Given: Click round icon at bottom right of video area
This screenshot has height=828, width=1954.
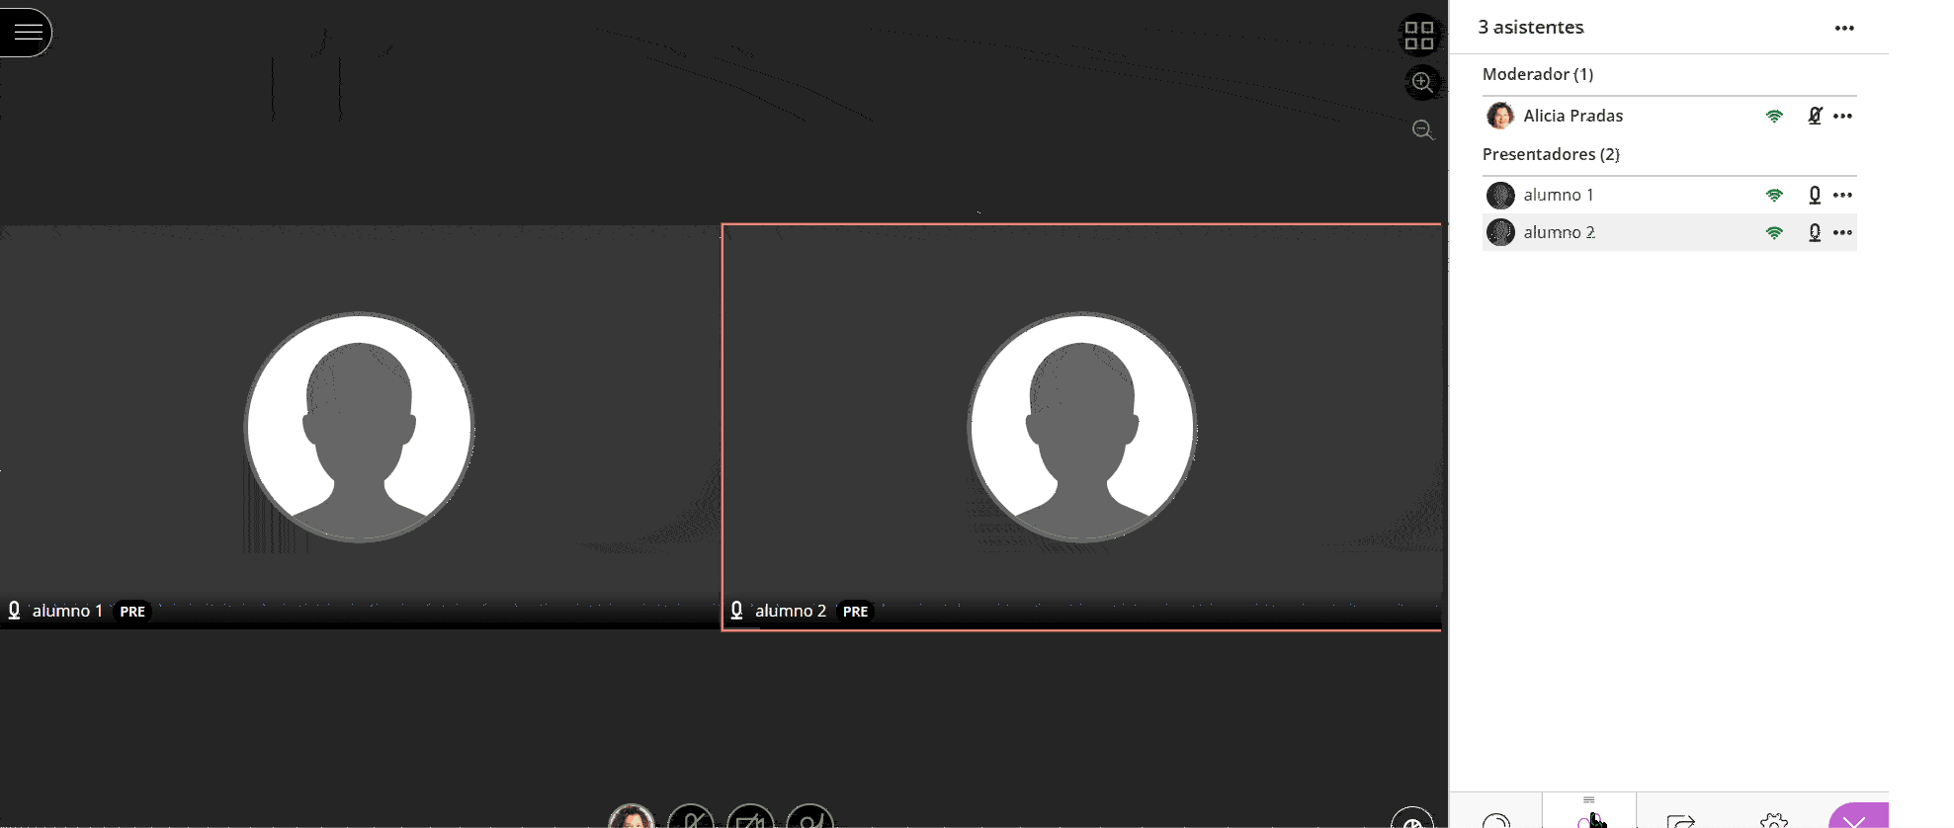Looking at the screenshot, I should coord(1412,818).
